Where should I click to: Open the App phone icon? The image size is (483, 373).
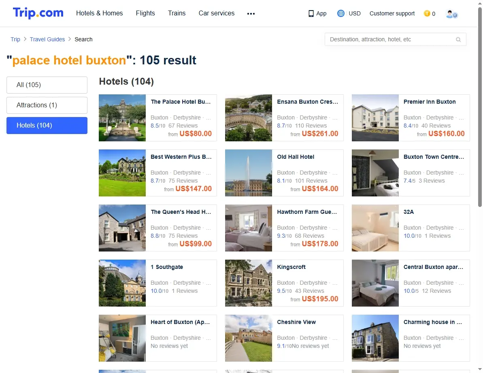[x=311, y=13]
